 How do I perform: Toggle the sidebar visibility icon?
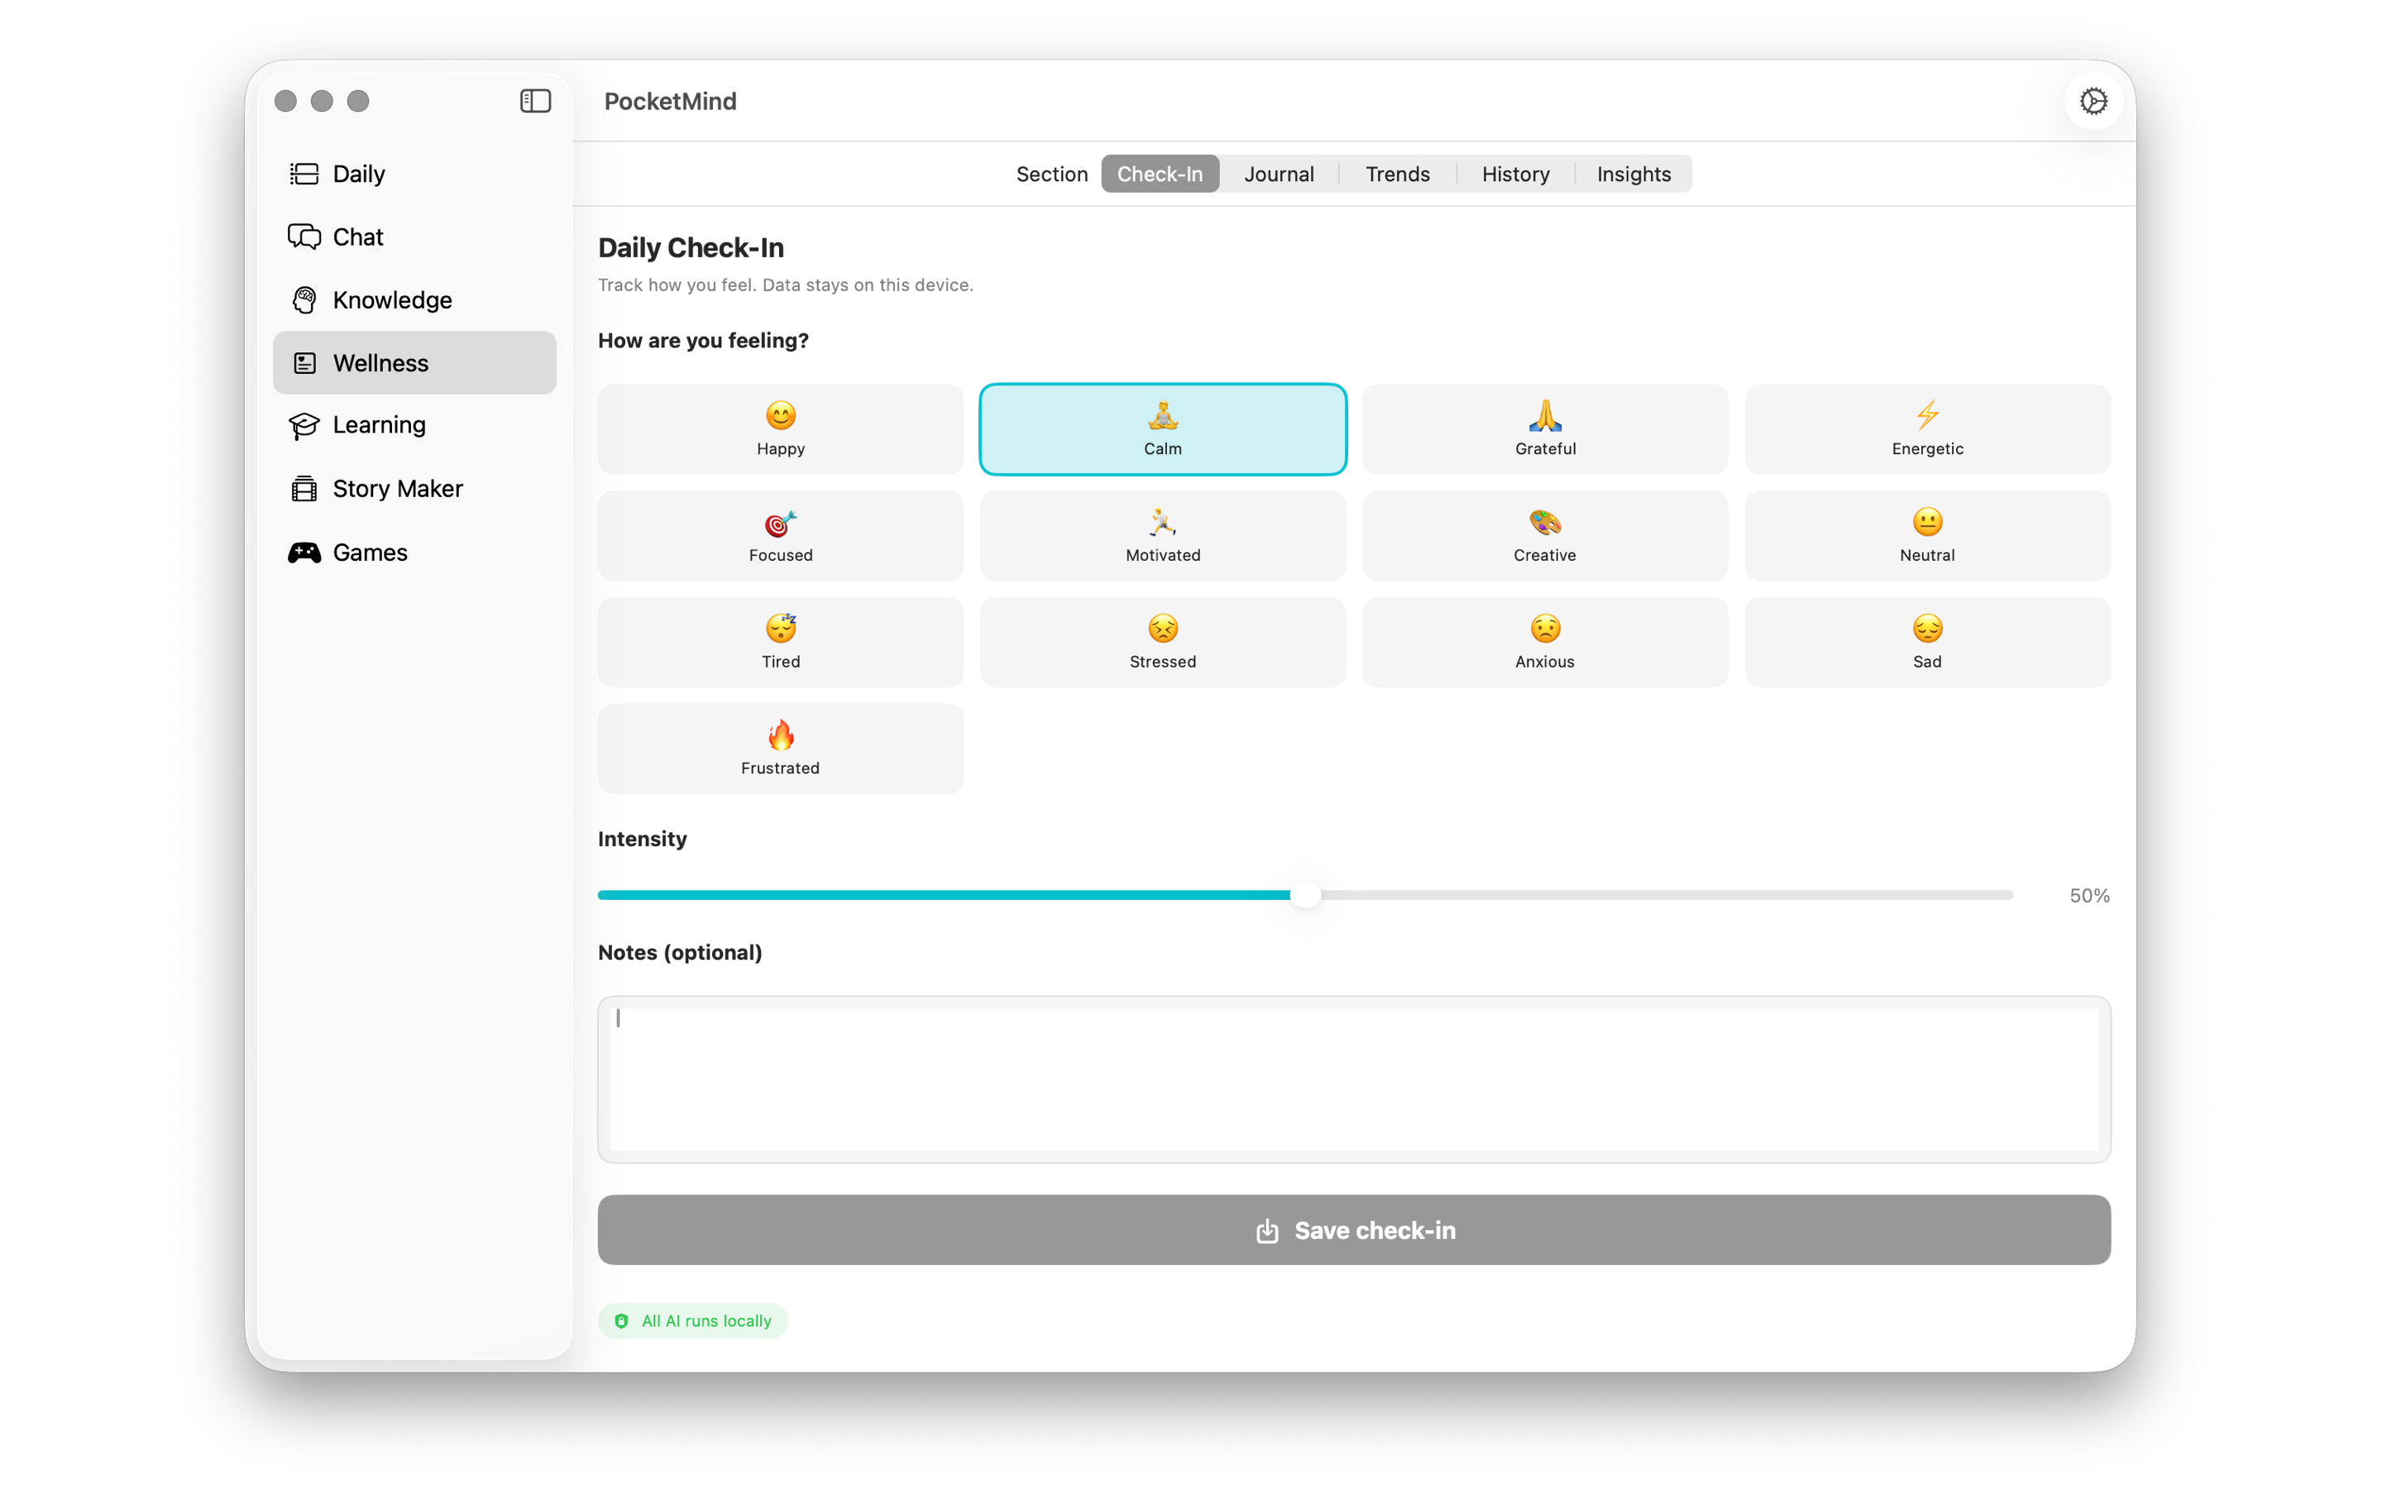point(534,100)
